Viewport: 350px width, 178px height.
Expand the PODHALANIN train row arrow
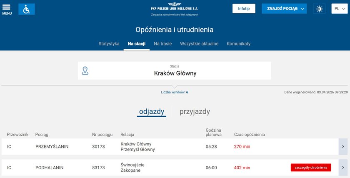click(x=343, y=168)
